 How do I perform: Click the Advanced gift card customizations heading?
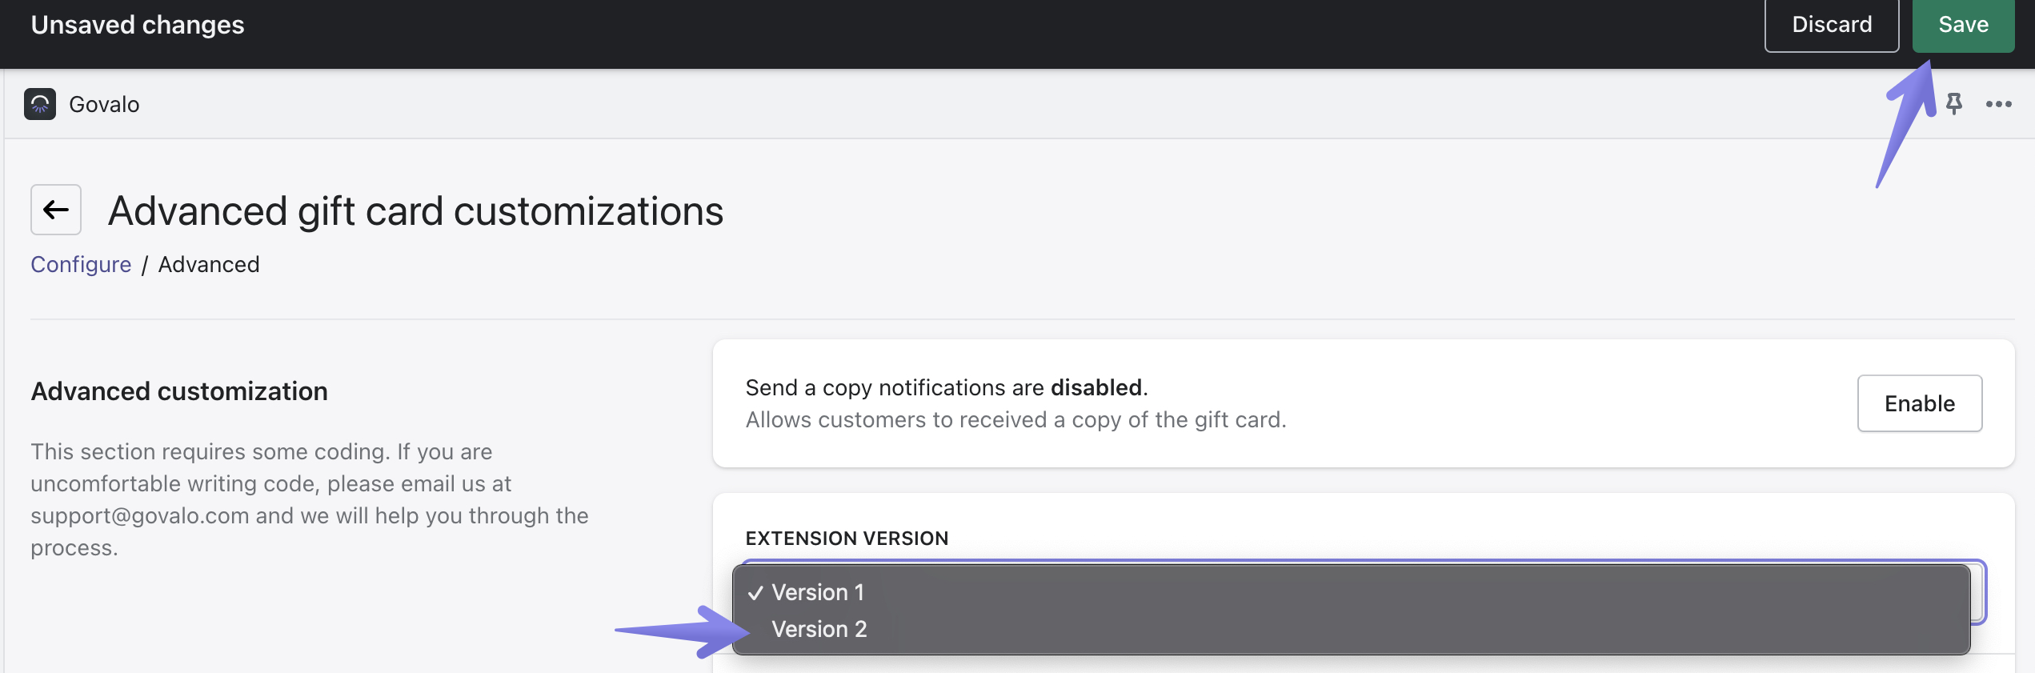[415, 211]
